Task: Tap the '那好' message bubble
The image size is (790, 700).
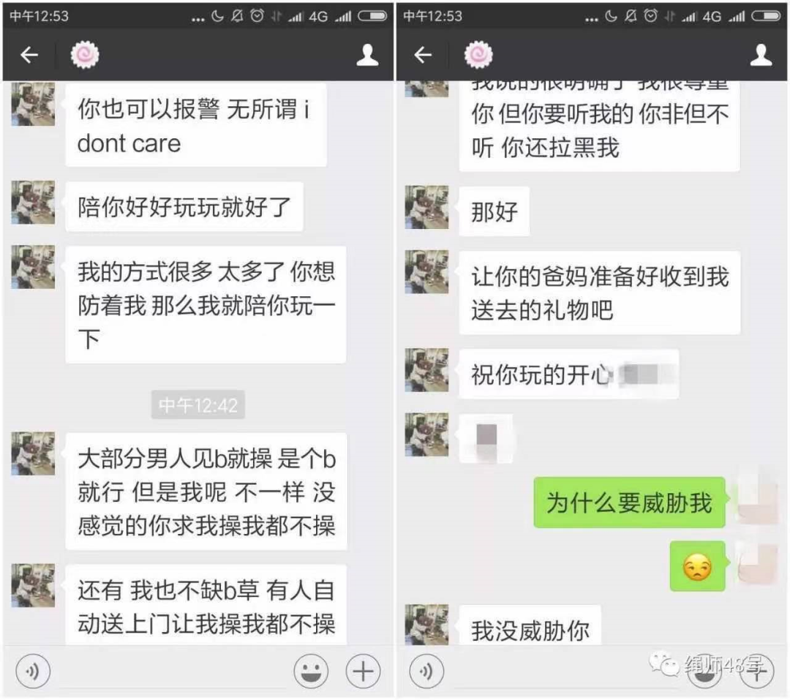Action: pos(494,211)
